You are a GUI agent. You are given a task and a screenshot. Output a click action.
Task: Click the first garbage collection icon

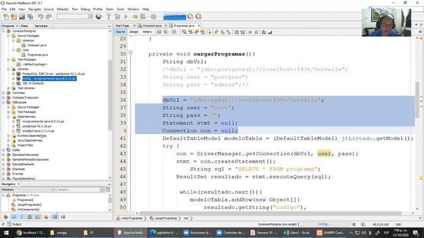coord(190,17)
